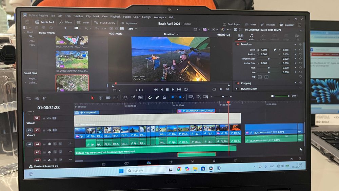This screenshot has height=191, width=339.
Task: Reset the Transform section
Action: pos(300,44)
